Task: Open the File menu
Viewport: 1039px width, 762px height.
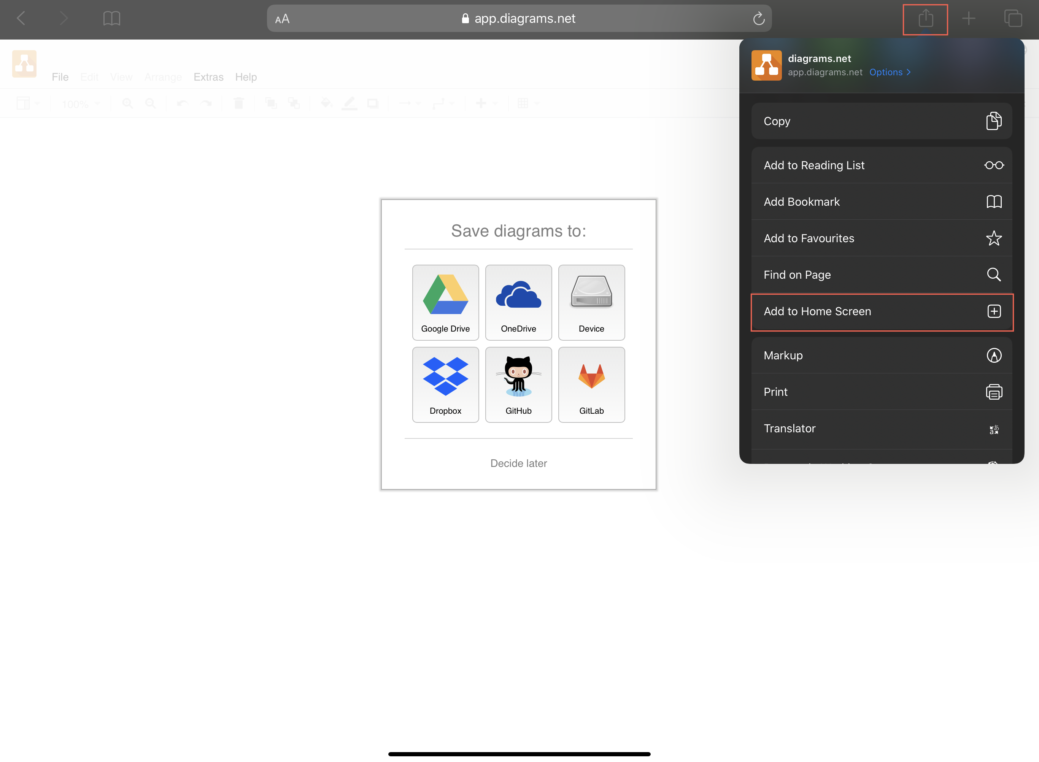Action: (60, 76)
